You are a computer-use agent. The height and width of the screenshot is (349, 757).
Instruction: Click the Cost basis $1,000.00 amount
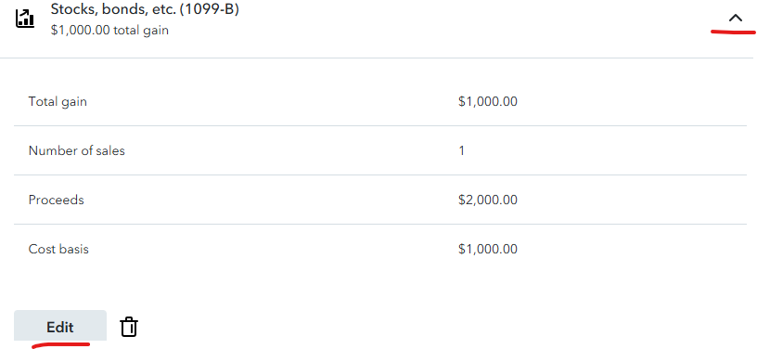(x=488, y=249)
